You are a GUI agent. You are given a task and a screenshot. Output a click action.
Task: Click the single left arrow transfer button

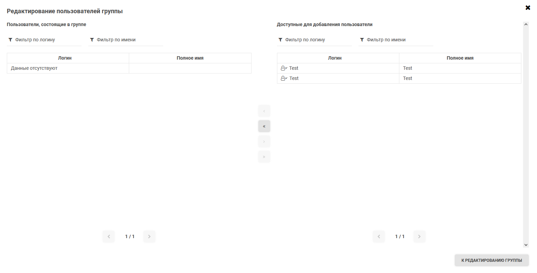tap(264, 111)
